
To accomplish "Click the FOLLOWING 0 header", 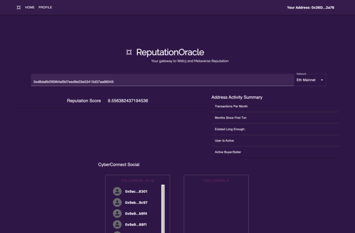I will pos(216,181).
